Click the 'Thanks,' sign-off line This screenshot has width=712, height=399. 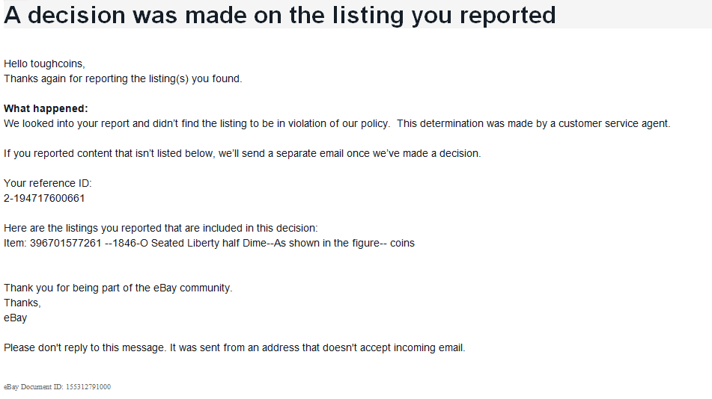[x=22, y=303]
